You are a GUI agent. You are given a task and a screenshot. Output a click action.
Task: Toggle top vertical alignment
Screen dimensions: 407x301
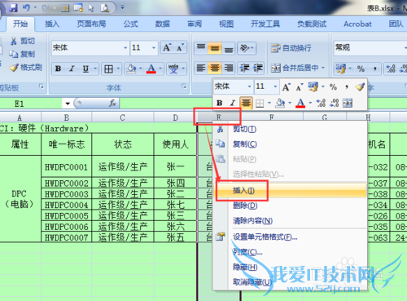tap(201, 48)
